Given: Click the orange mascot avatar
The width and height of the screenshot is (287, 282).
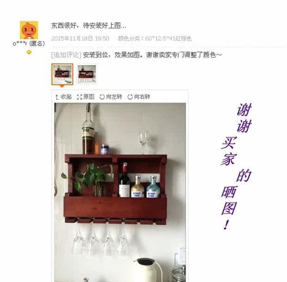Looking at the screenshot, I should pos(29,30).
